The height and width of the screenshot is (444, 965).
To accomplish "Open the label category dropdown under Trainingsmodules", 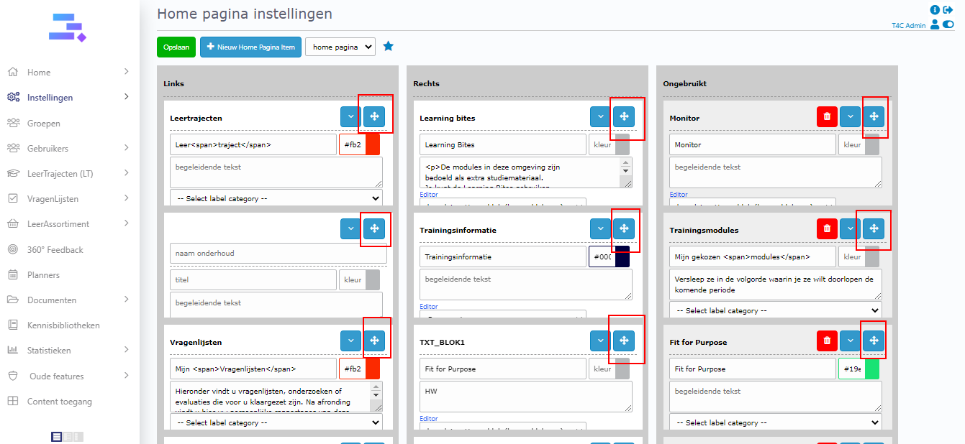I will pyautogui.click(x=775, y=310).
